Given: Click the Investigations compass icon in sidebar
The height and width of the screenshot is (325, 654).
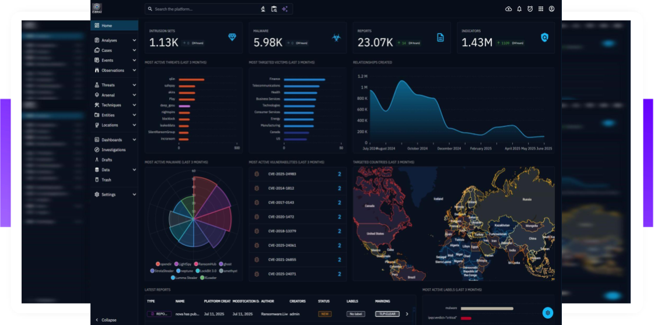Looking at the screenshot, I should pos(97,150).
